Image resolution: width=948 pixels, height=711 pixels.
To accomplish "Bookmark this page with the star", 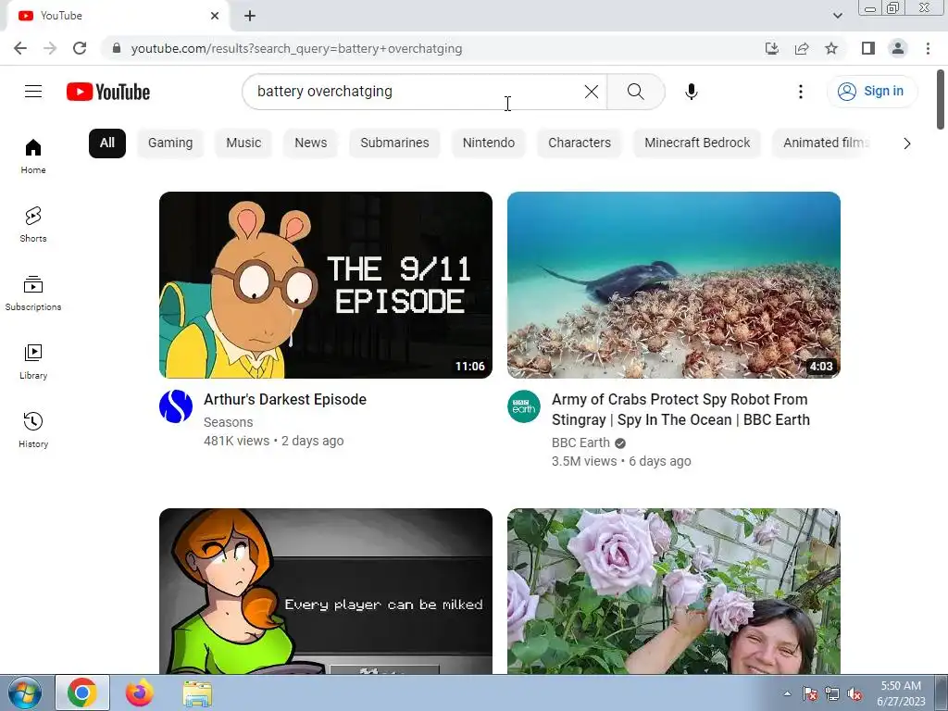I will [x=831, y=48].
